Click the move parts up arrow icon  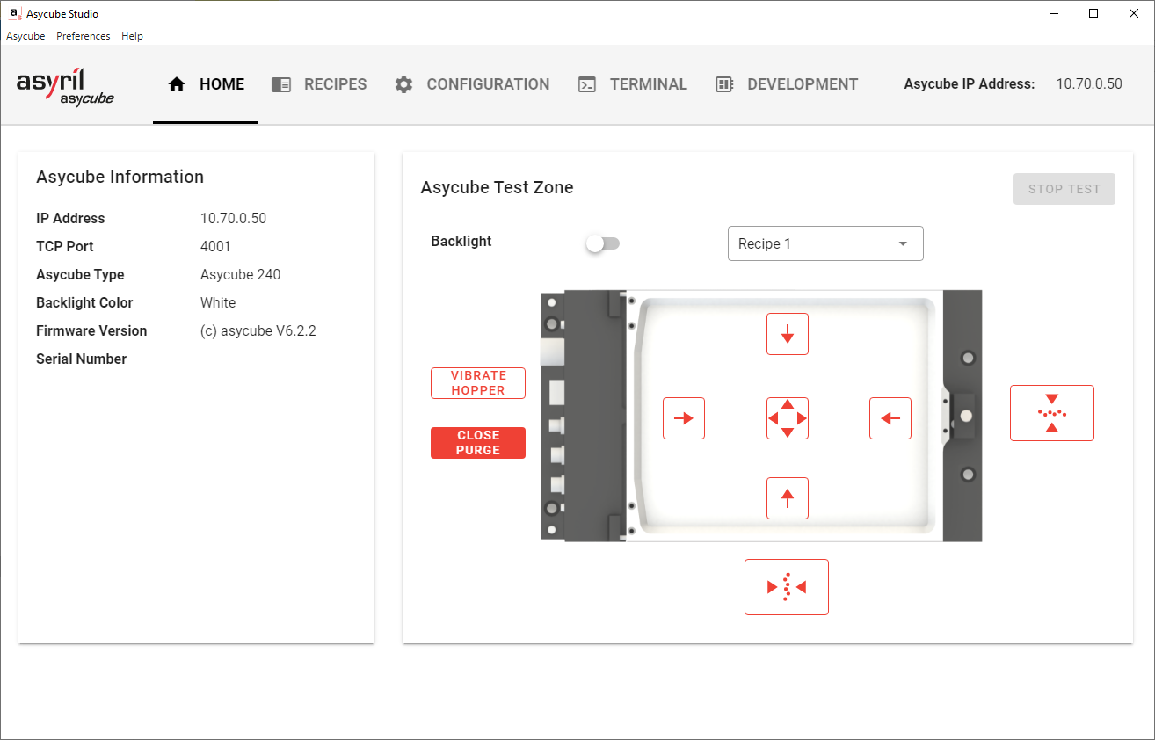tap(787, 498)
